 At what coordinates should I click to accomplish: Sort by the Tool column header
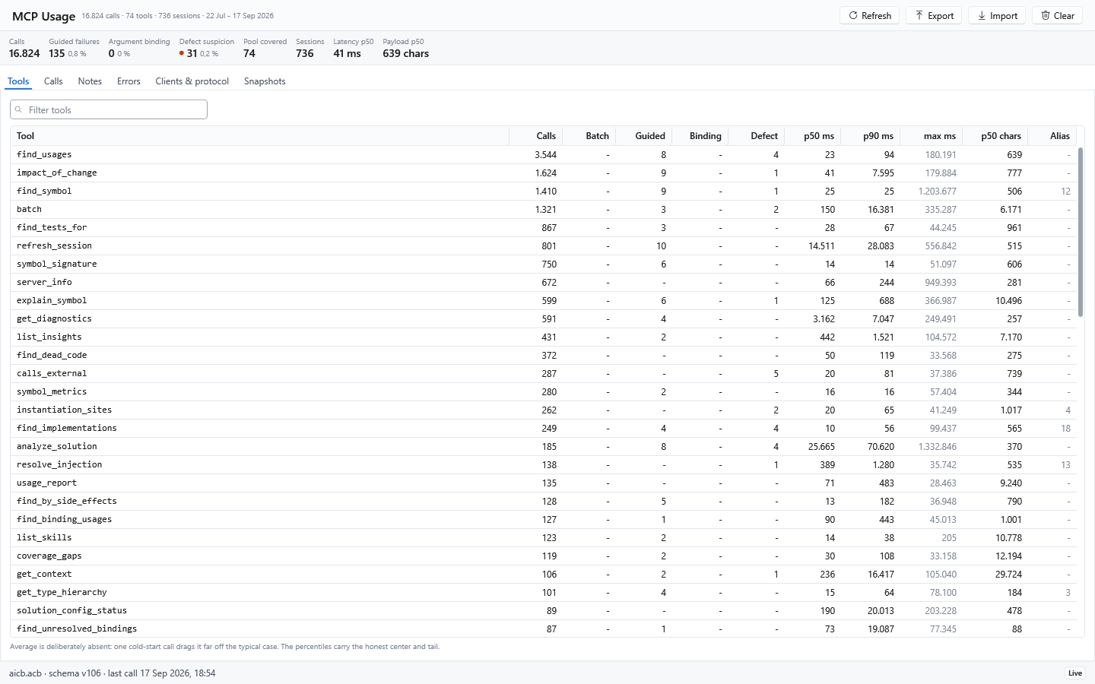pos(259,136)
